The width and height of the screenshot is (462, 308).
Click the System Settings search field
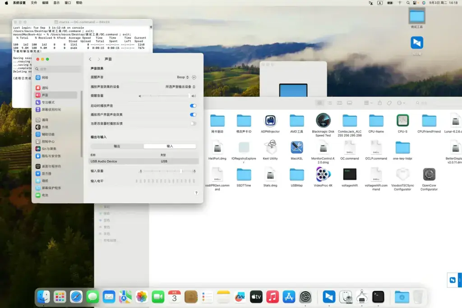(57, 69)
